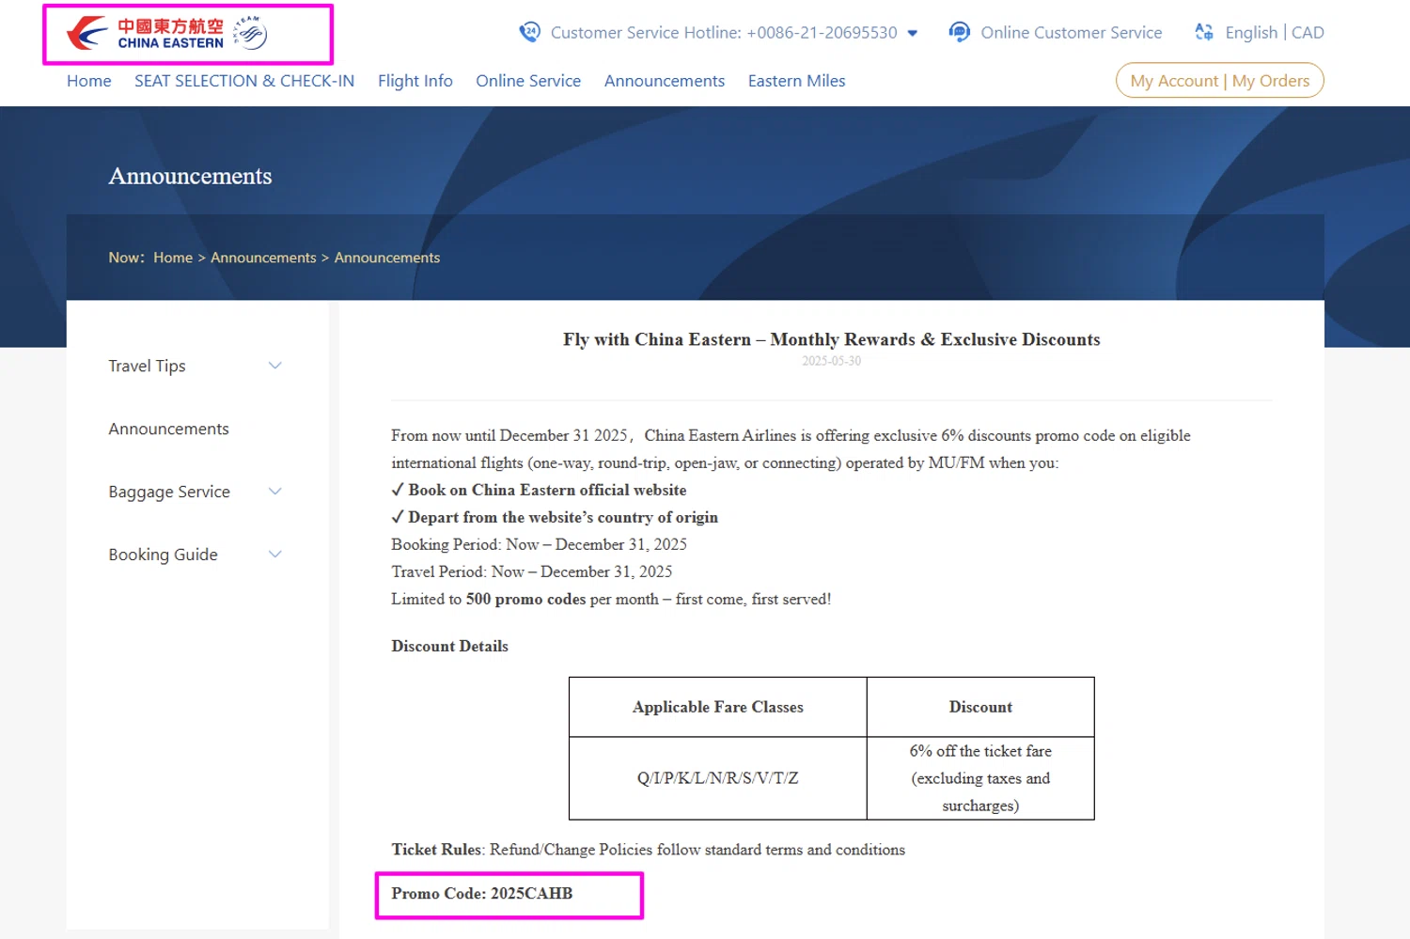Image resolution: width=1410 pixels, height=939 pixels.
Task: Select Baggage Service in the sidebar
Action: (x=169, y=492)
